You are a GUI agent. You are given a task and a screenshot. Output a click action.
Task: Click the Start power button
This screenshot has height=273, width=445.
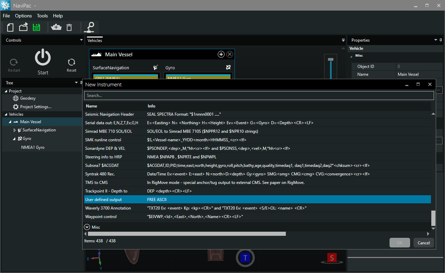point(43,57)
